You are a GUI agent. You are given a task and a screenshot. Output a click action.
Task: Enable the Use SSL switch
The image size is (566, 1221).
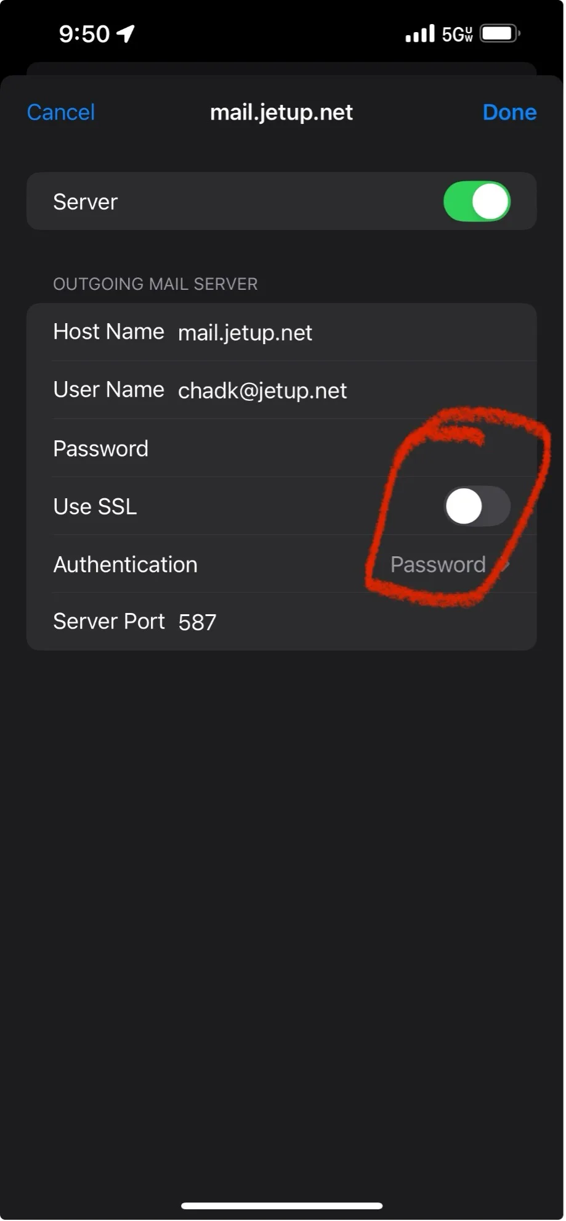pyautogui.click(x=477, y=506)
